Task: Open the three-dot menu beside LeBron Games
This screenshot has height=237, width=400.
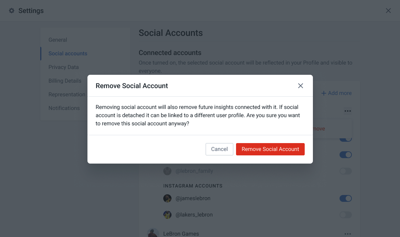Action: click(x=347, y=234)
